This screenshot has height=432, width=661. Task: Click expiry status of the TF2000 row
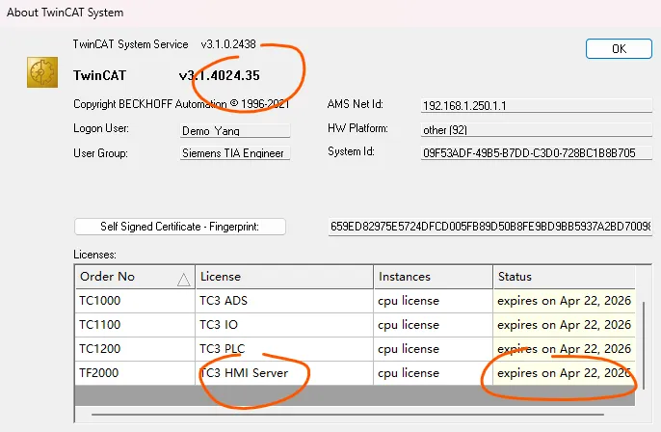[x=564, y=373]
